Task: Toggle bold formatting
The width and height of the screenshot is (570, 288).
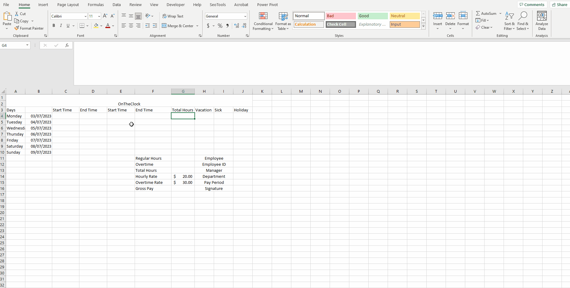Action: tap(54, 26)
